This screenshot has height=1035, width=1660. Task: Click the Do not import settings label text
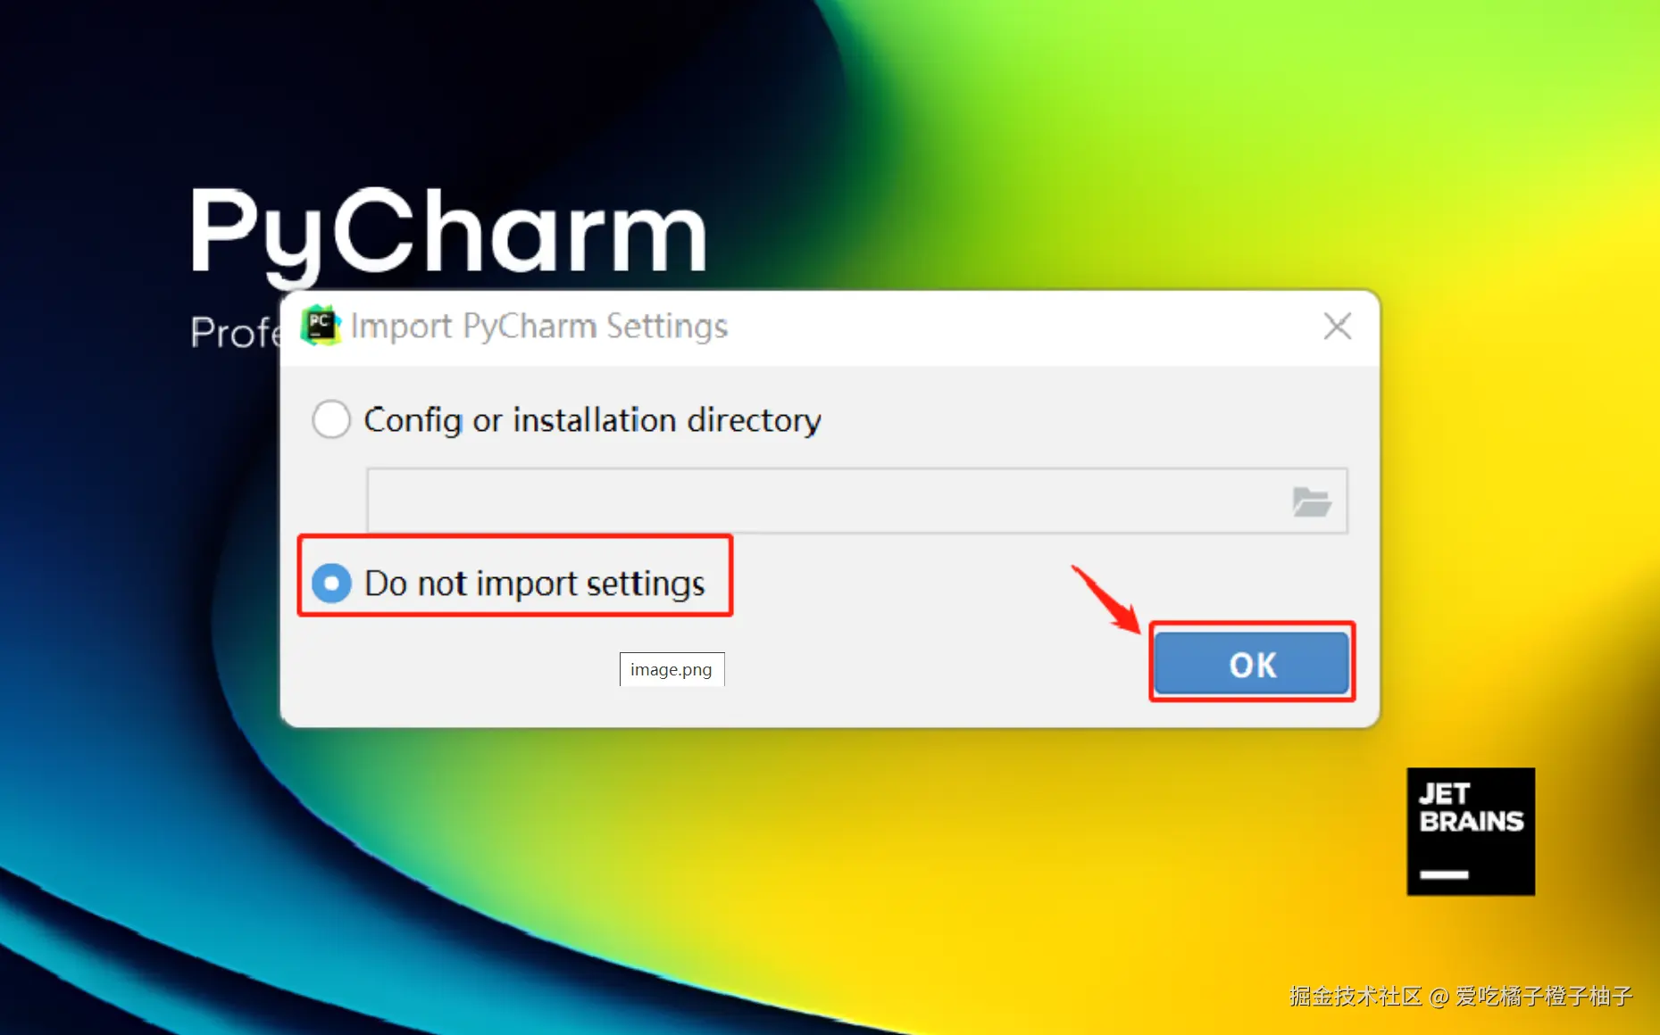[534, 584]
